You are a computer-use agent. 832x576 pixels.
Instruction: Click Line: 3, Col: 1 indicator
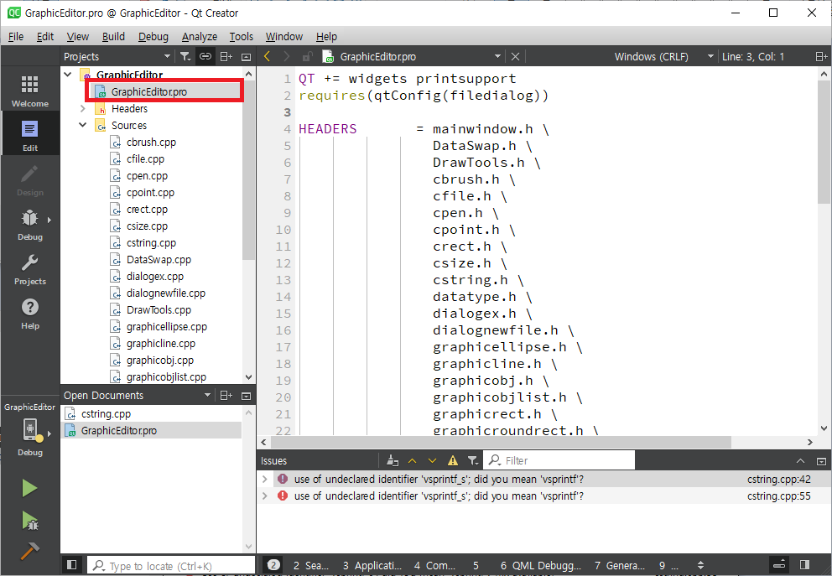click(753, 56)
